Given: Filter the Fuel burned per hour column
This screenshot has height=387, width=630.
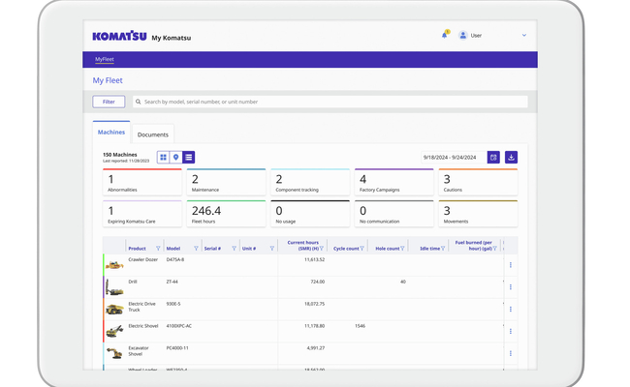Looking at the screenshot, I should (495, 249).
